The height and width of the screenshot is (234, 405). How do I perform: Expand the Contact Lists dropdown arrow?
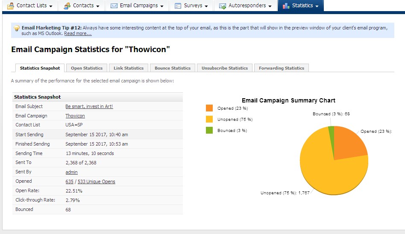click(51, 6)
